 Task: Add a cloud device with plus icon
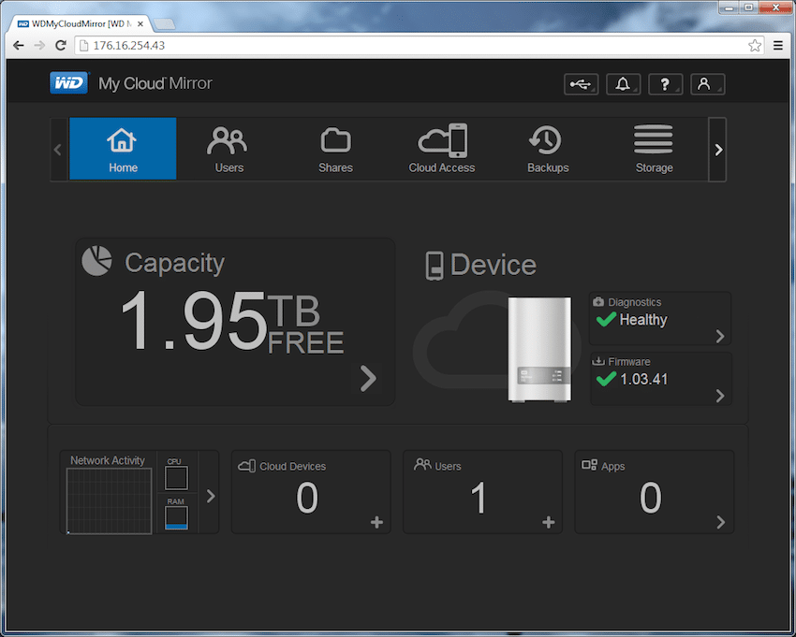376,522
